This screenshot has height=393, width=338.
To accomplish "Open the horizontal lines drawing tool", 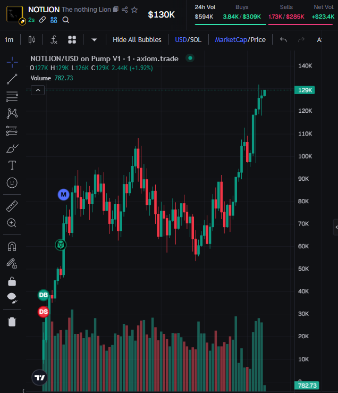I will click(x=12, y=96).
